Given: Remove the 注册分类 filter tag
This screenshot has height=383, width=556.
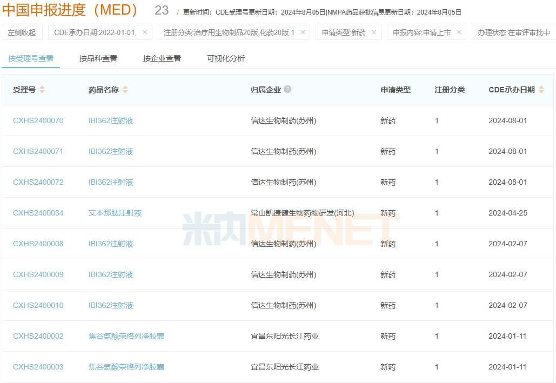Looking at the screenshot, I should point(303,32).
